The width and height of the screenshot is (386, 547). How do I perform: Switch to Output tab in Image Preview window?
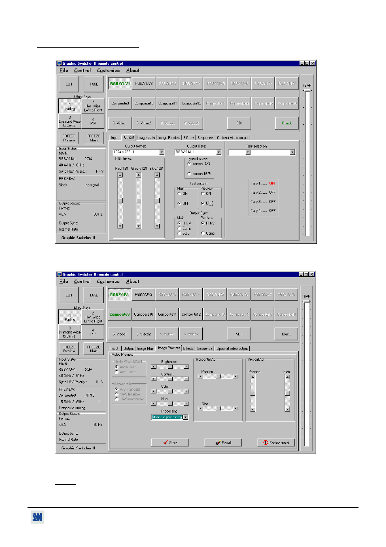[129, 348]
